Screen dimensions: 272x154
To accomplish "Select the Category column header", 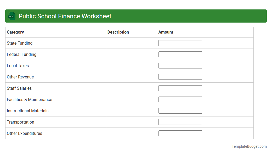I will coord(15,32).
